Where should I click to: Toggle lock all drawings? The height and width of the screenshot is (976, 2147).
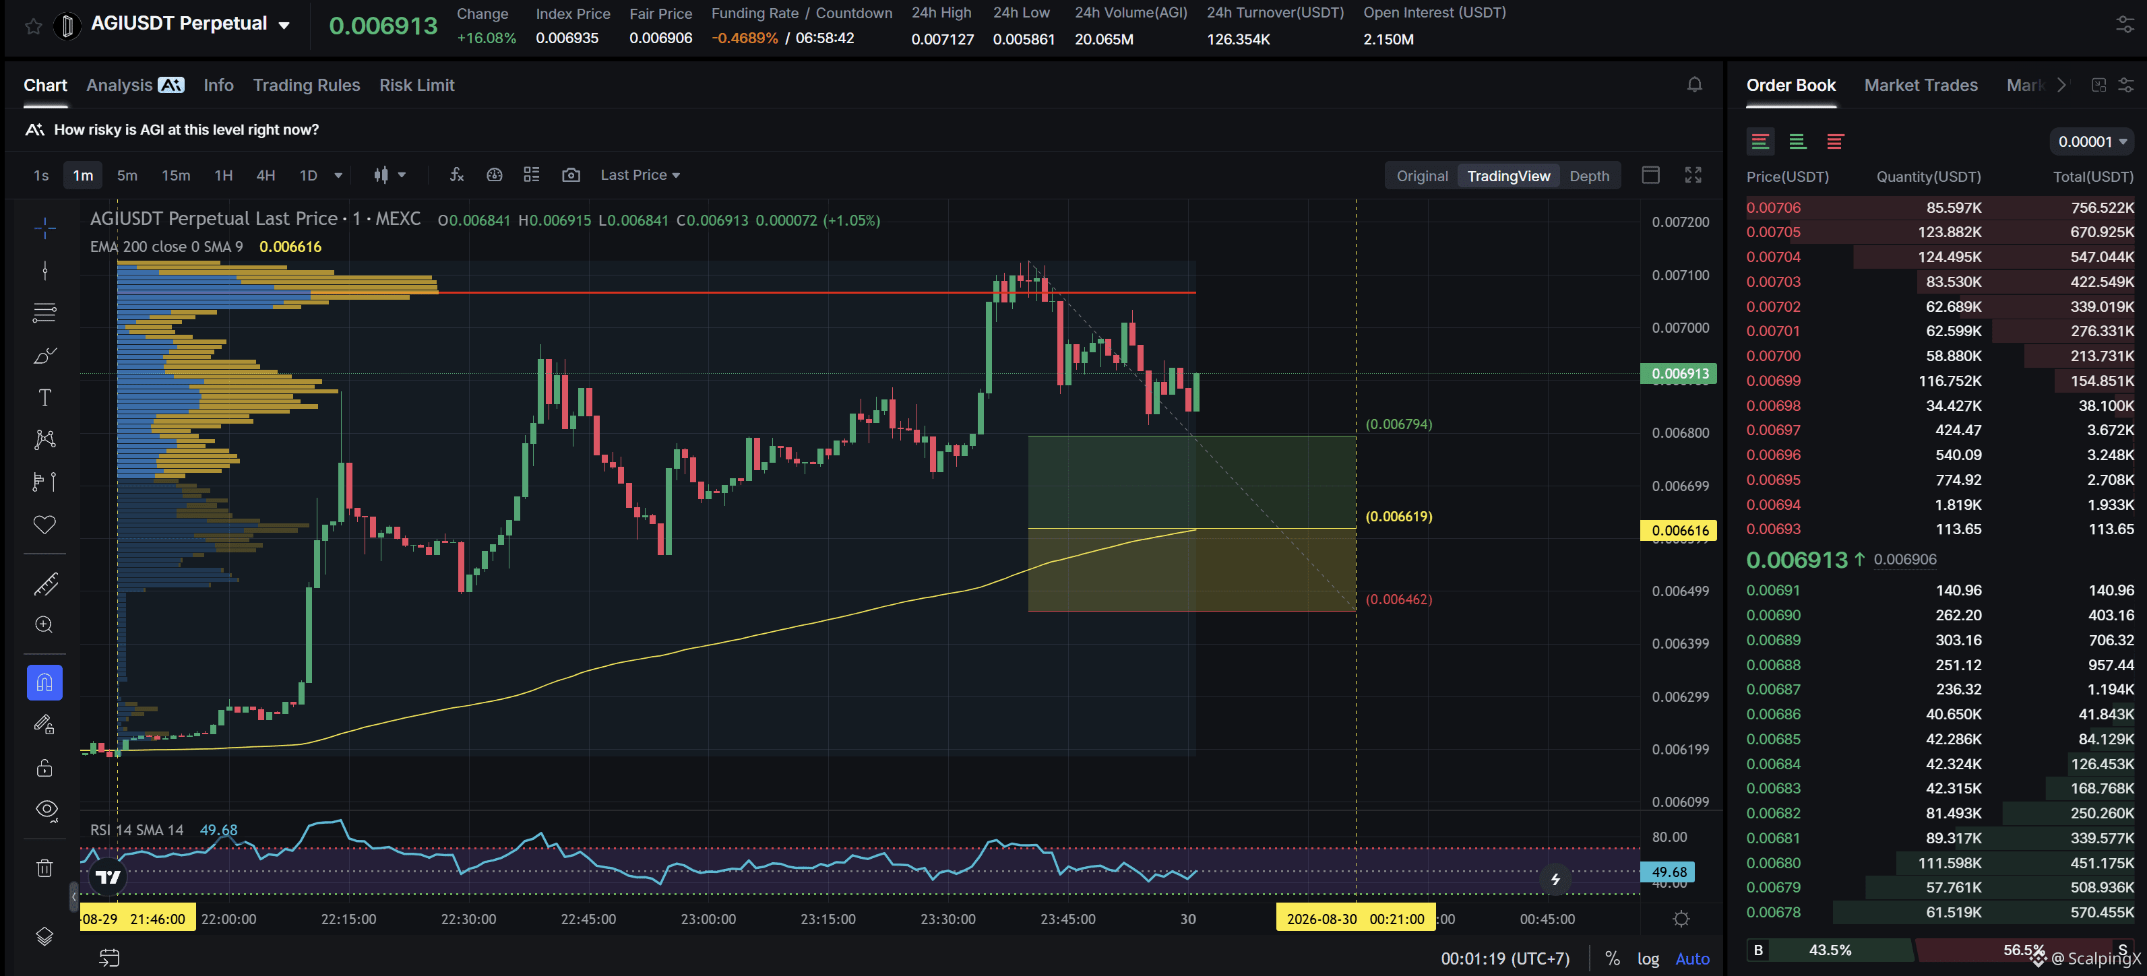45,767
